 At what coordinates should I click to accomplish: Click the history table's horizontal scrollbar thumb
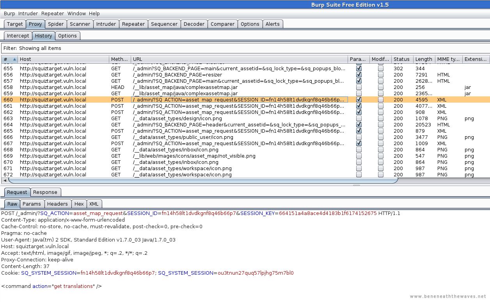203,181
